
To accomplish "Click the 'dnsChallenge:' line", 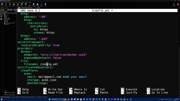I will tap(37, 83).
